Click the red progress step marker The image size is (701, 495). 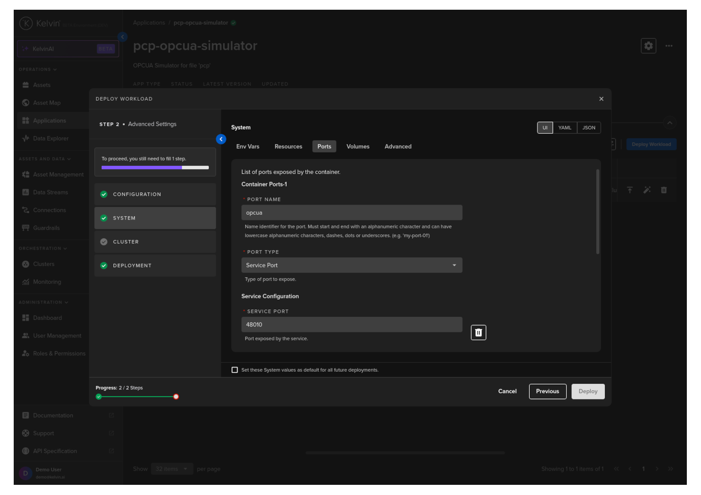tap(176, 397)
